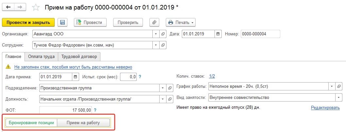Open calendar picker next to Дата field
Screen dimensions: 346x132
(x=218, y=34)
